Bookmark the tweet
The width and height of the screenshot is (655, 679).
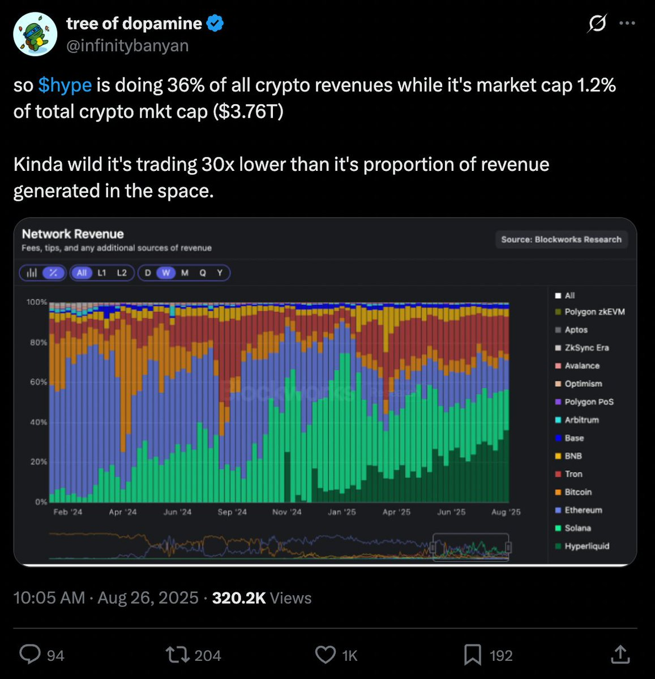tap(474, 655)
